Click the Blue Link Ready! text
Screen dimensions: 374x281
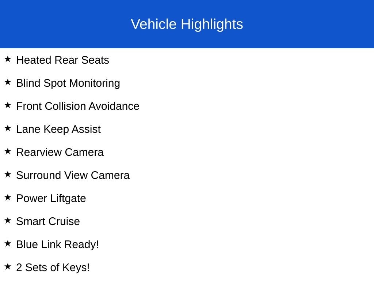tap(57, 244)
